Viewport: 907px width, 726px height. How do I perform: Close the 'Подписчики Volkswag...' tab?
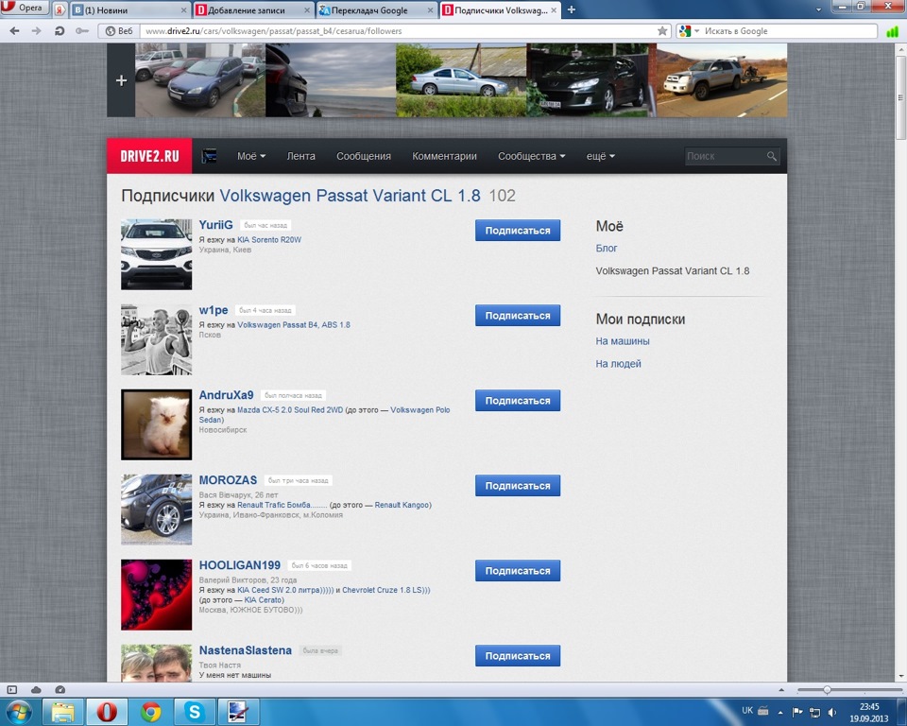pyautogui.click(x=554, y=9)
